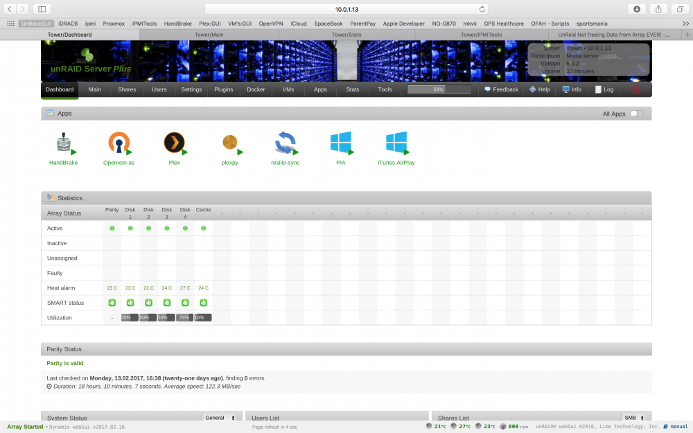Click the Plex app icon
Screen dimensions: 693x433
tap(175, 143)
